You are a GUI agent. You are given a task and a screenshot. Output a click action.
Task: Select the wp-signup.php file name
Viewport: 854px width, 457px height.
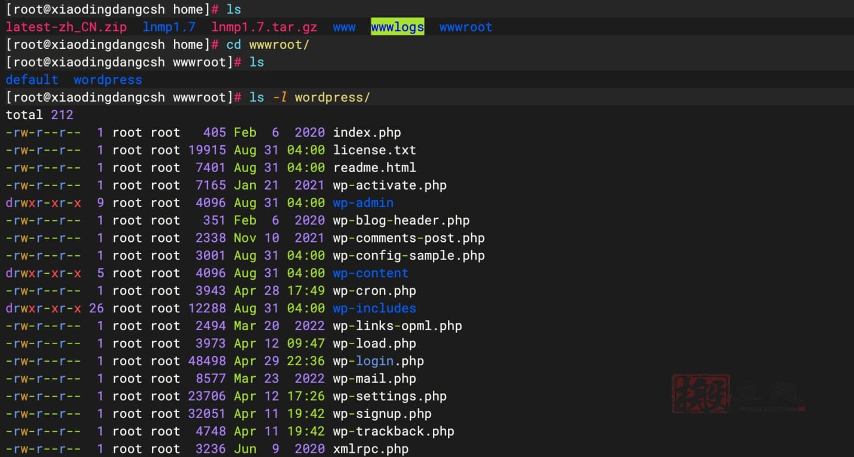pos(382,413)
